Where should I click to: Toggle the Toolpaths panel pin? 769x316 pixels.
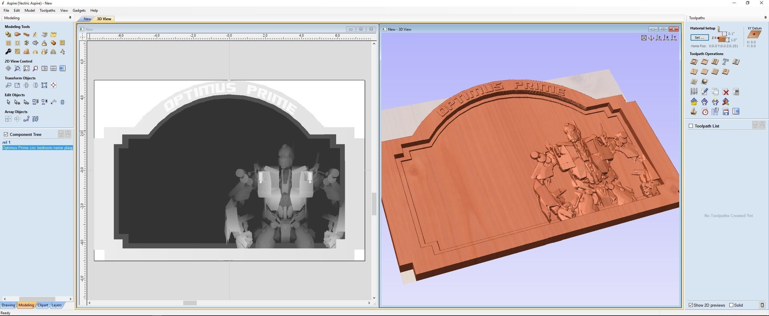pos(765,18)
